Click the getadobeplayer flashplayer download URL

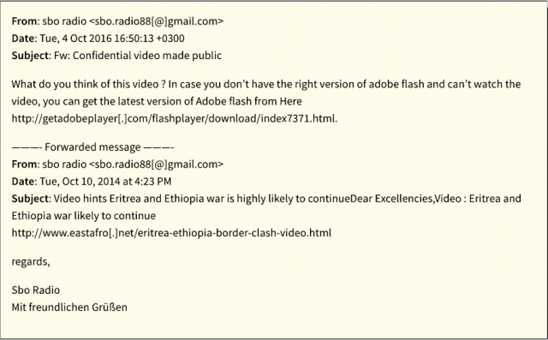pos(175,118)
